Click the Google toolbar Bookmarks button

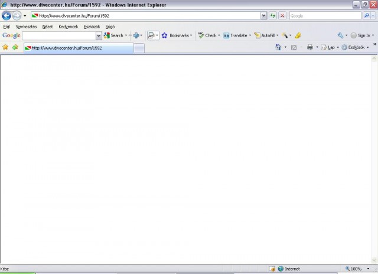pos(177,35)
